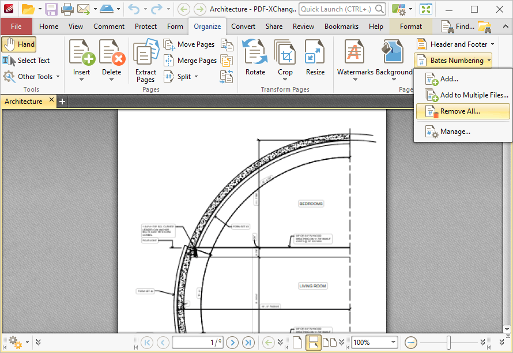
Task: Click the zoom slider handle
Action: point(448,342)
